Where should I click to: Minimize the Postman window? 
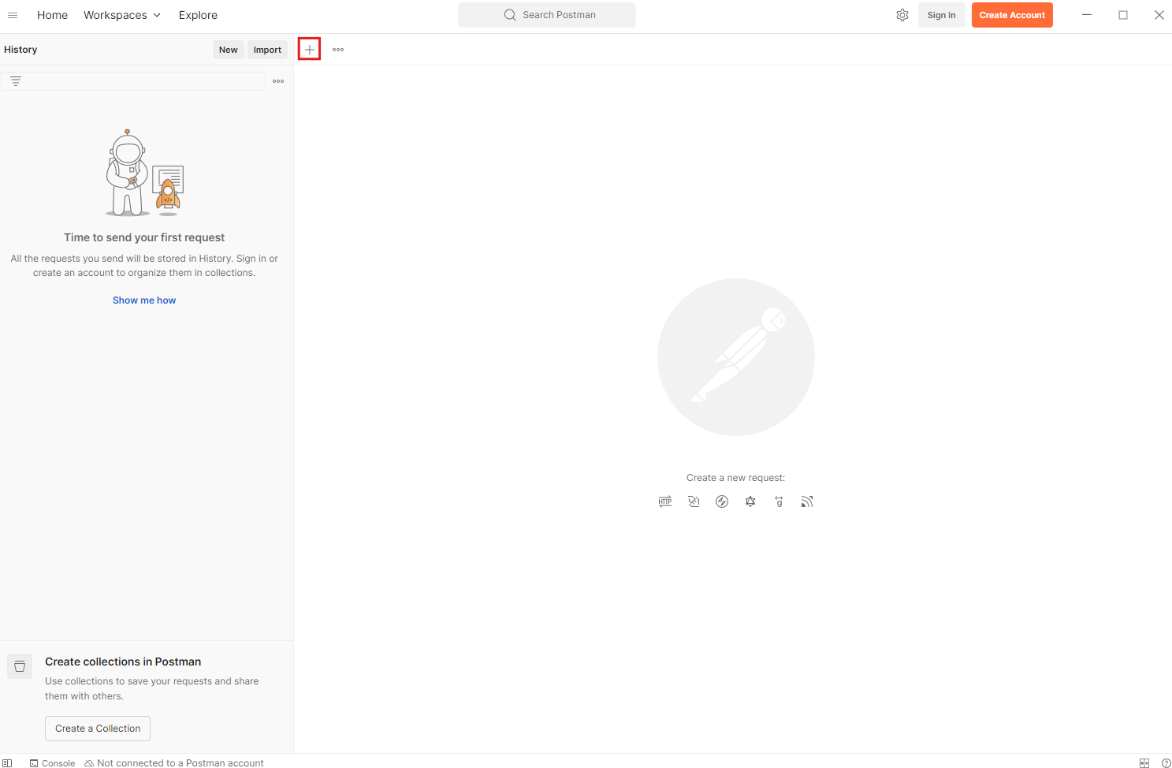point(1087,15)
